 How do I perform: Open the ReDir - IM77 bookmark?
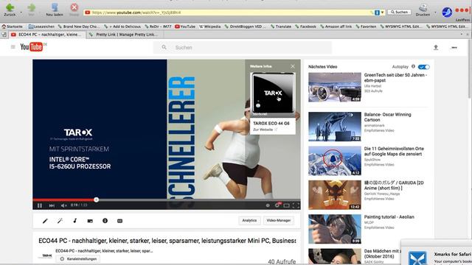tap(158, 26)
